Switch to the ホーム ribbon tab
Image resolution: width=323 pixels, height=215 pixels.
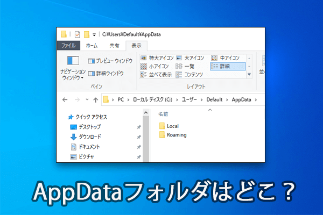coord(92,46)
